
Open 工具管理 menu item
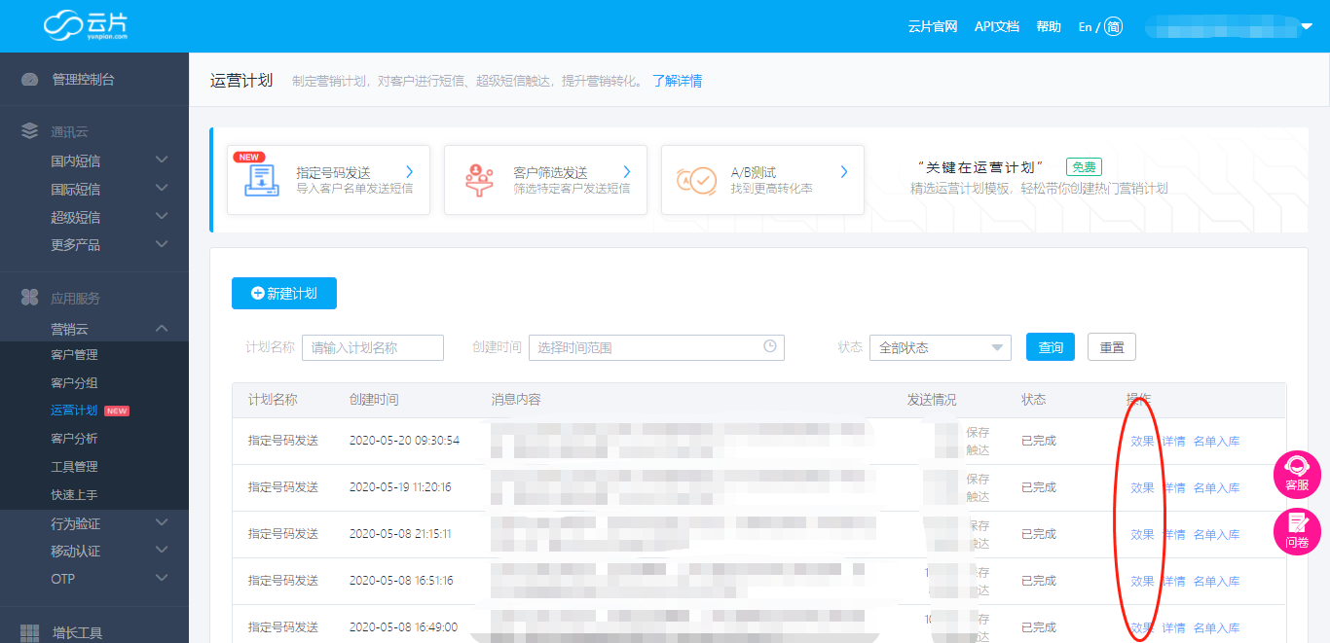(74, 467)
